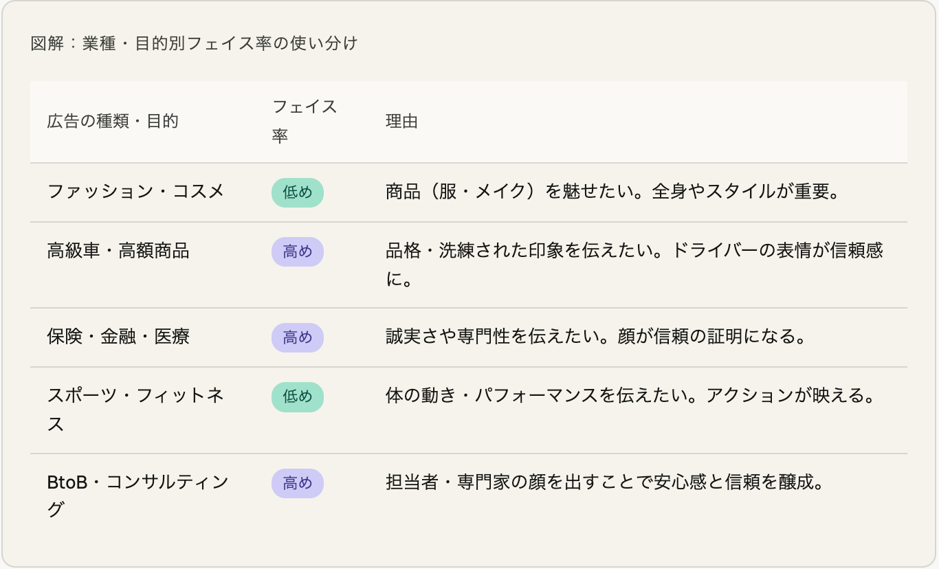Click the reason text starting 品格・洗練された印象

click(x=634, y=265)
